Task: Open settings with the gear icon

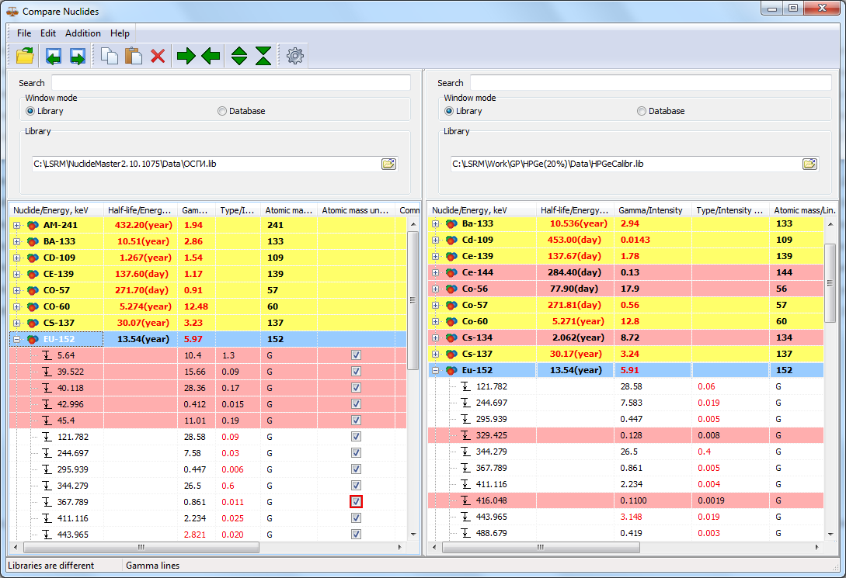Action: [x=294, y=56]
